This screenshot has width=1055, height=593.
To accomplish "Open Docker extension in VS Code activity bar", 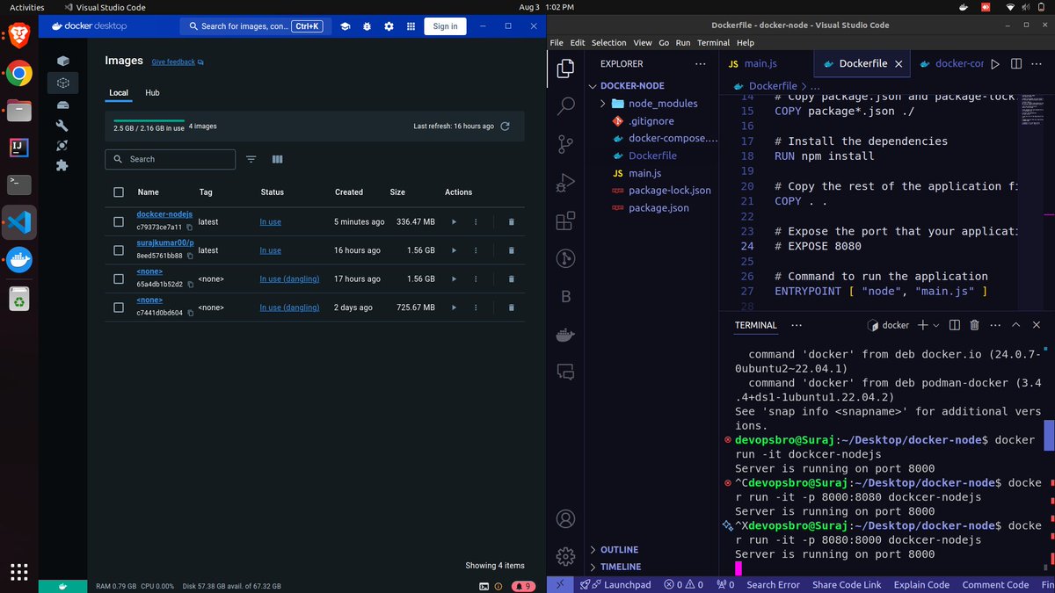I will (566, 334).
